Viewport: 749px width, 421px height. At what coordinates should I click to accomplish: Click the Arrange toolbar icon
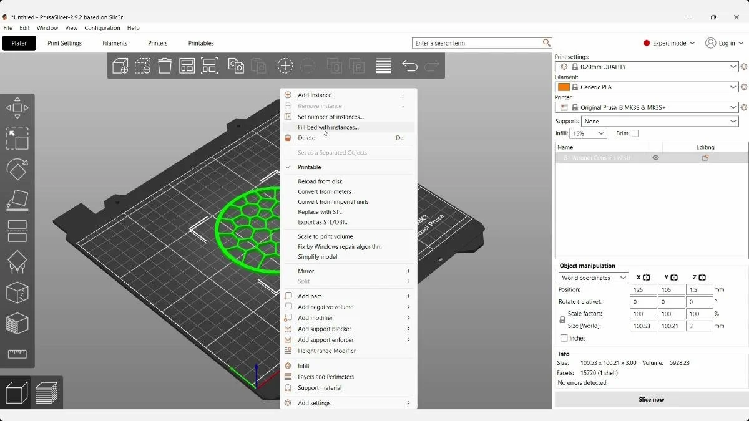tap(187, 65)
